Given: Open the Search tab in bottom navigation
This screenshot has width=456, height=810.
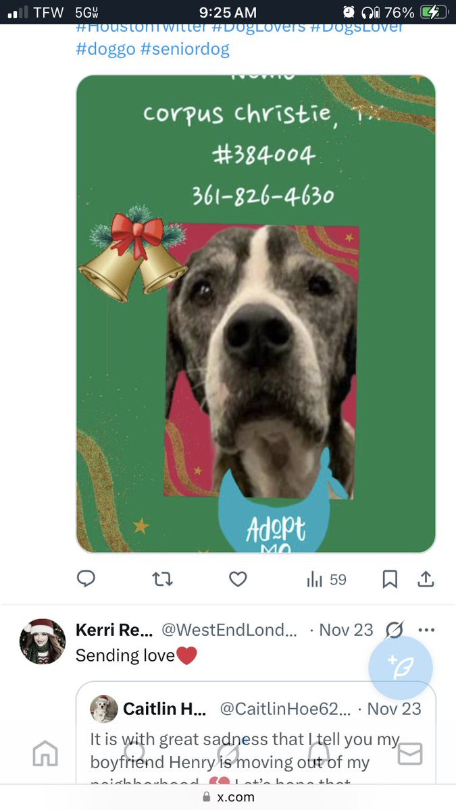Looking at the screenshot, I should (x=136, y=753).
